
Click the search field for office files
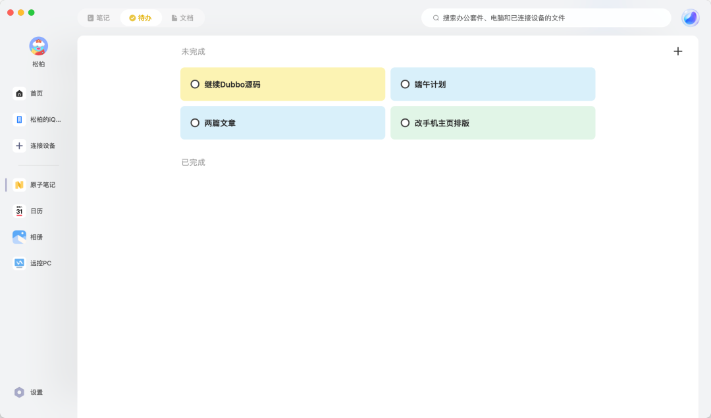point(546,18)
